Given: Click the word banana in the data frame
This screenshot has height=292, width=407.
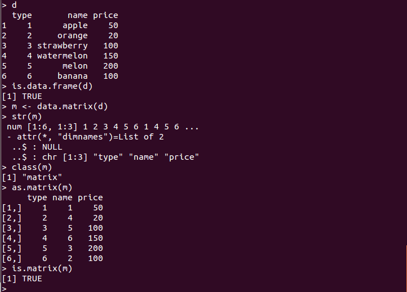Looking at the screenshot, I should 72,76.
